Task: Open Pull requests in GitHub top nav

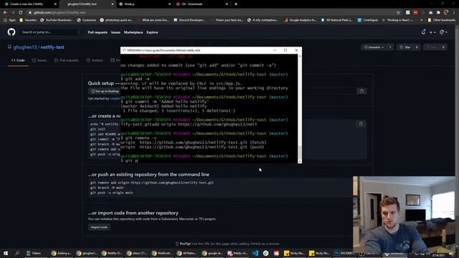Action: click(x=98, y=32)
